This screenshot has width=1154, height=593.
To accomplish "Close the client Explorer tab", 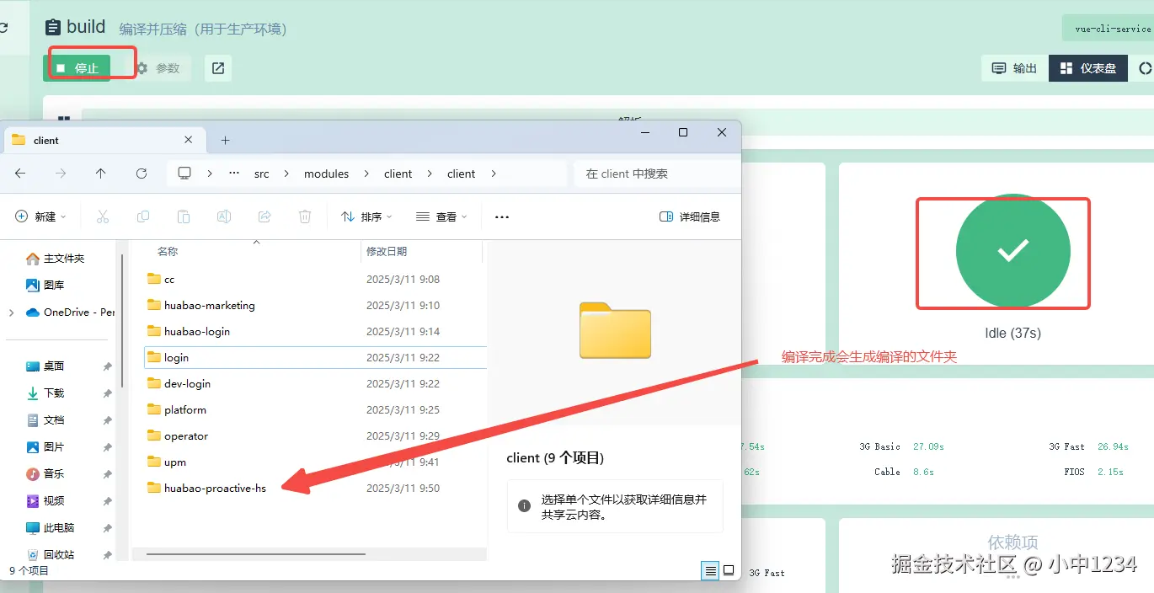I will tap(189, 140).
